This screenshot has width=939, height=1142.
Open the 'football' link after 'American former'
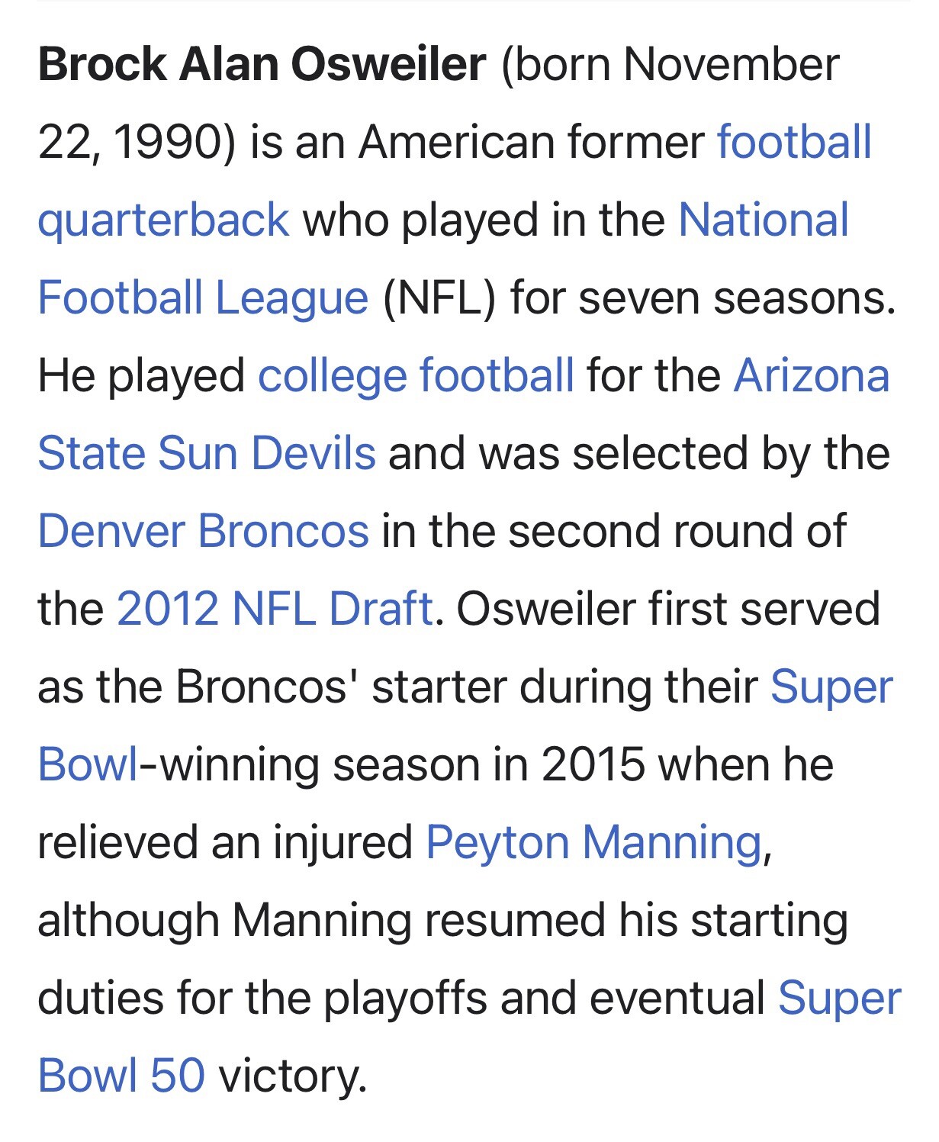pos(793,142)
